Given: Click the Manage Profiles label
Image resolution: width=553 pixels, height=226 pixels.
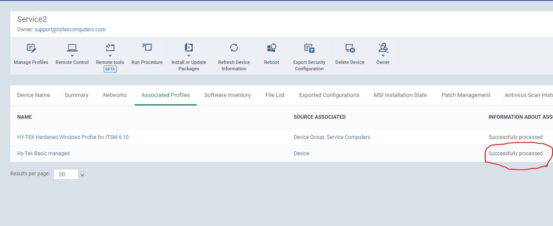Looking at the screenshot, I should click(x=31, y=63).
